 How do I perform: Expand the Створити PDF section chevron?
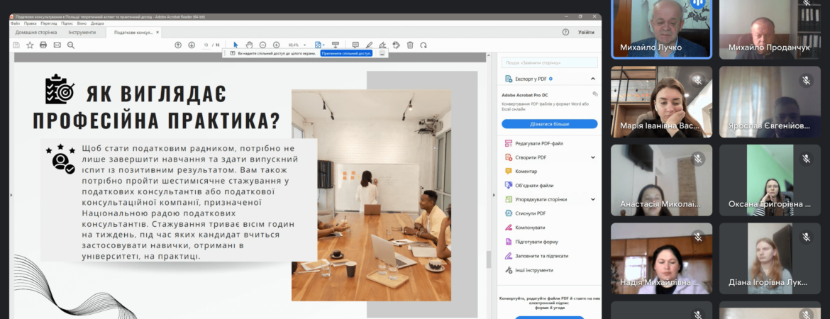click(593, 157)
